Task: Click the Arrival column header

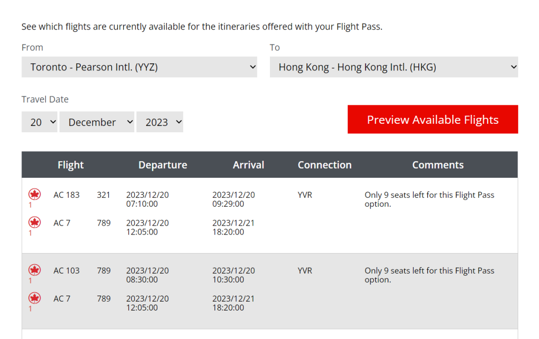Action: (x=248, y=165)
